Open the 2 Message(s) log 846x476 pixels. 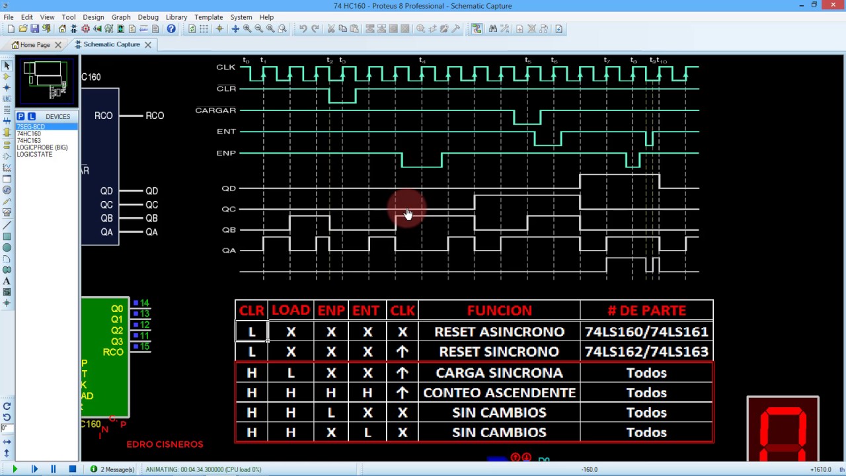pos(112,469)
